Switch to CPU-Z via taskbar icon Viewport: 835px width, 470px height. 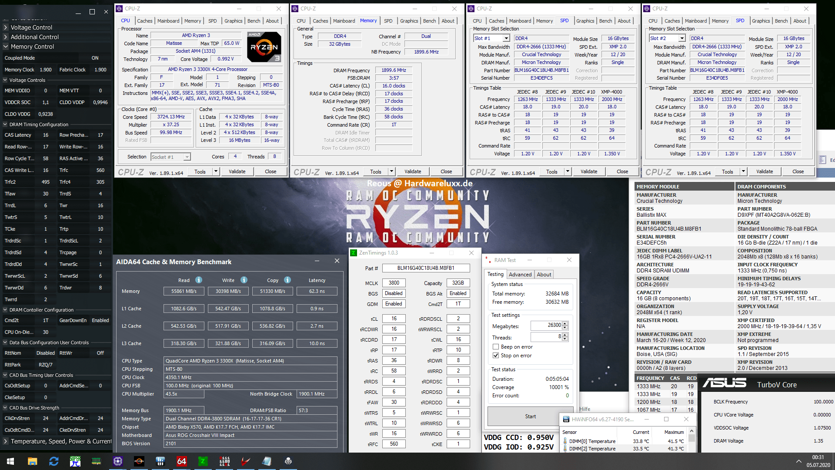tap(118, 461)
